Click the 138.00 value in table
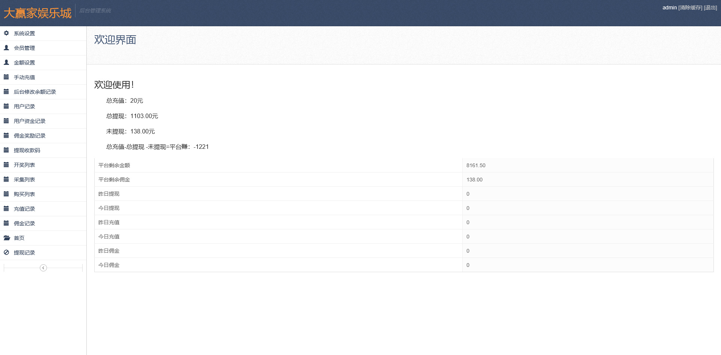721x355 pixels. [475, 180]
